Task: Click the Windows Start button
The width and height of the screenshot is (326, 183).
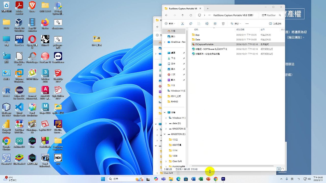Action: pos(103,179)
